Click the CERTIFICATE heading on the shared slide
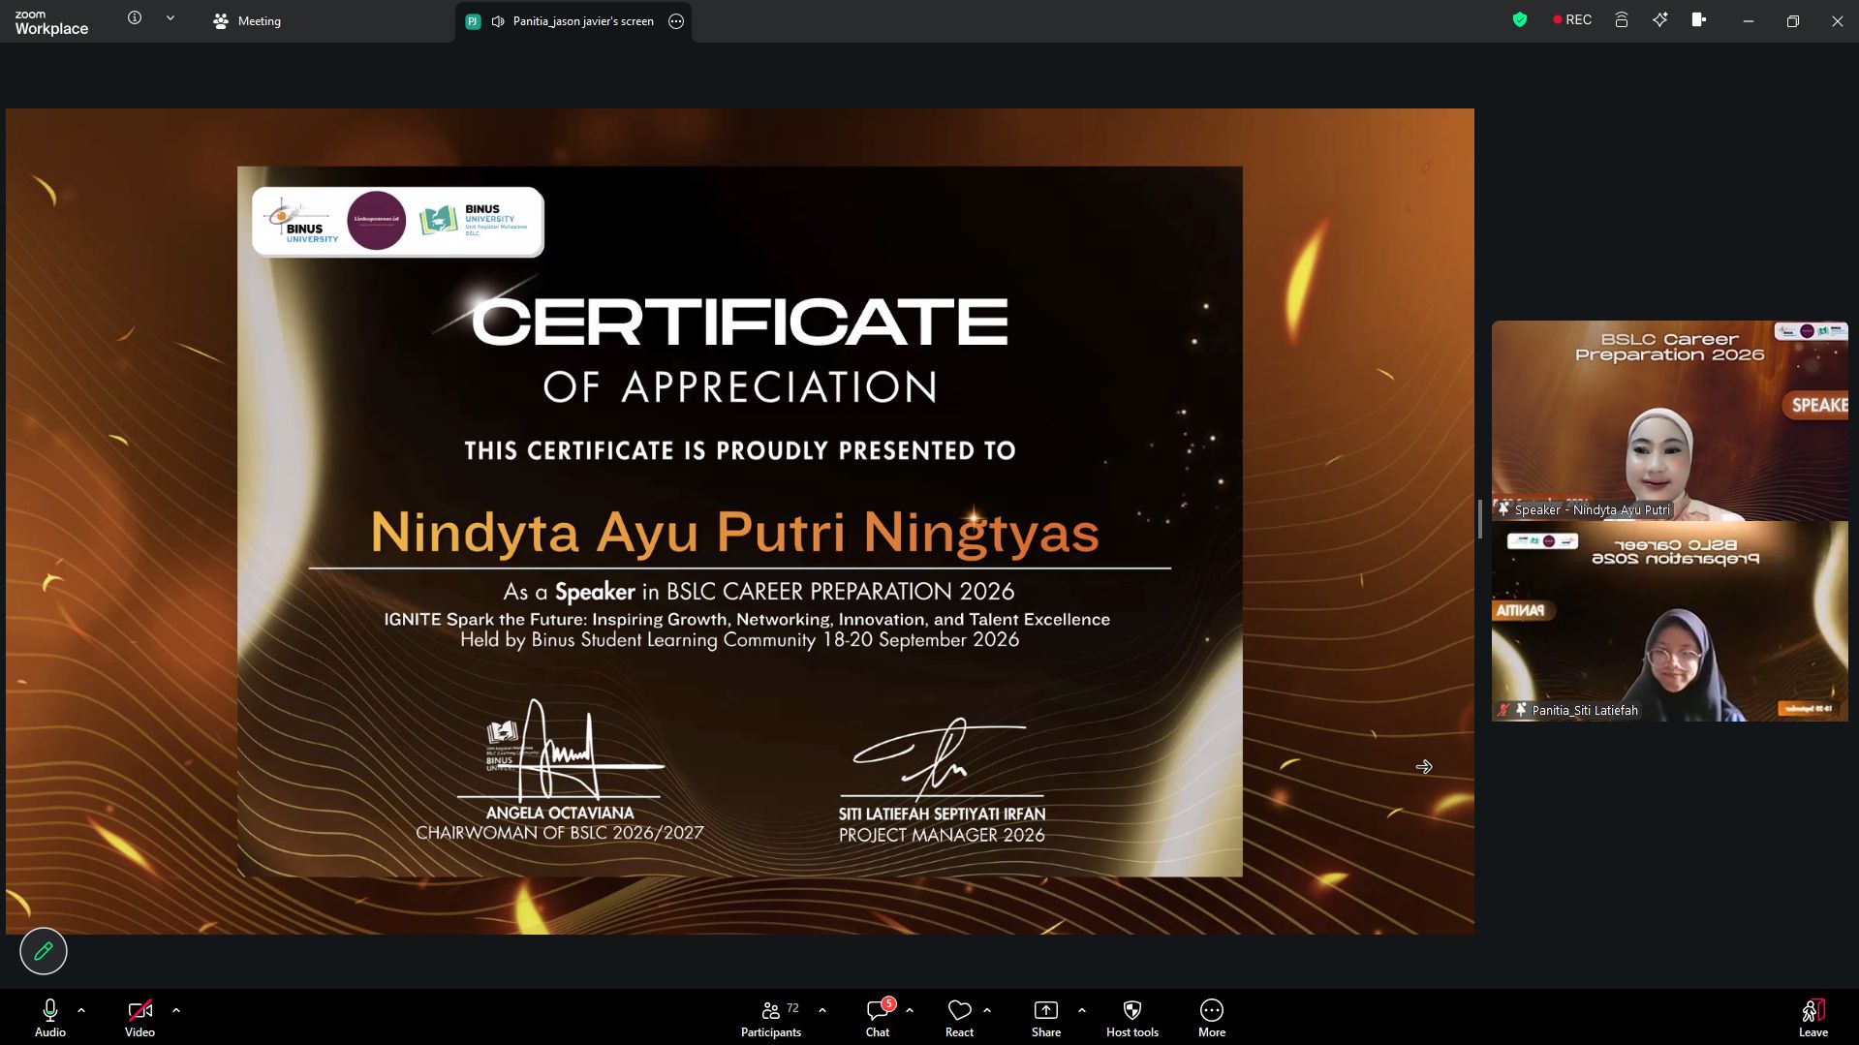Viewport: 1859px width, 1045px height. click(740, 322)
